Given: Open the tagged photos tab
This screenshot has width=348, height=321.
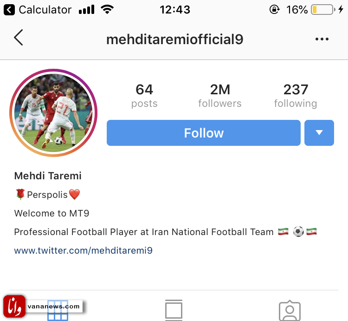Looking at the screenshot, I should pos(290,311).
